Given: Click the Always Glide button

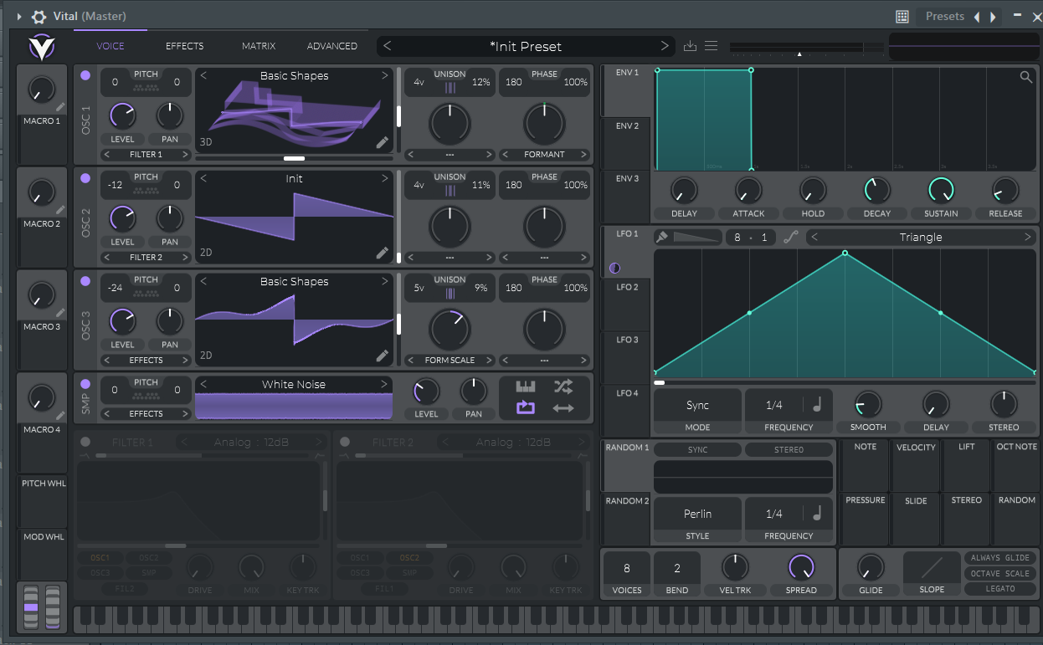Looking at the screenshot, I should (999, 558).
